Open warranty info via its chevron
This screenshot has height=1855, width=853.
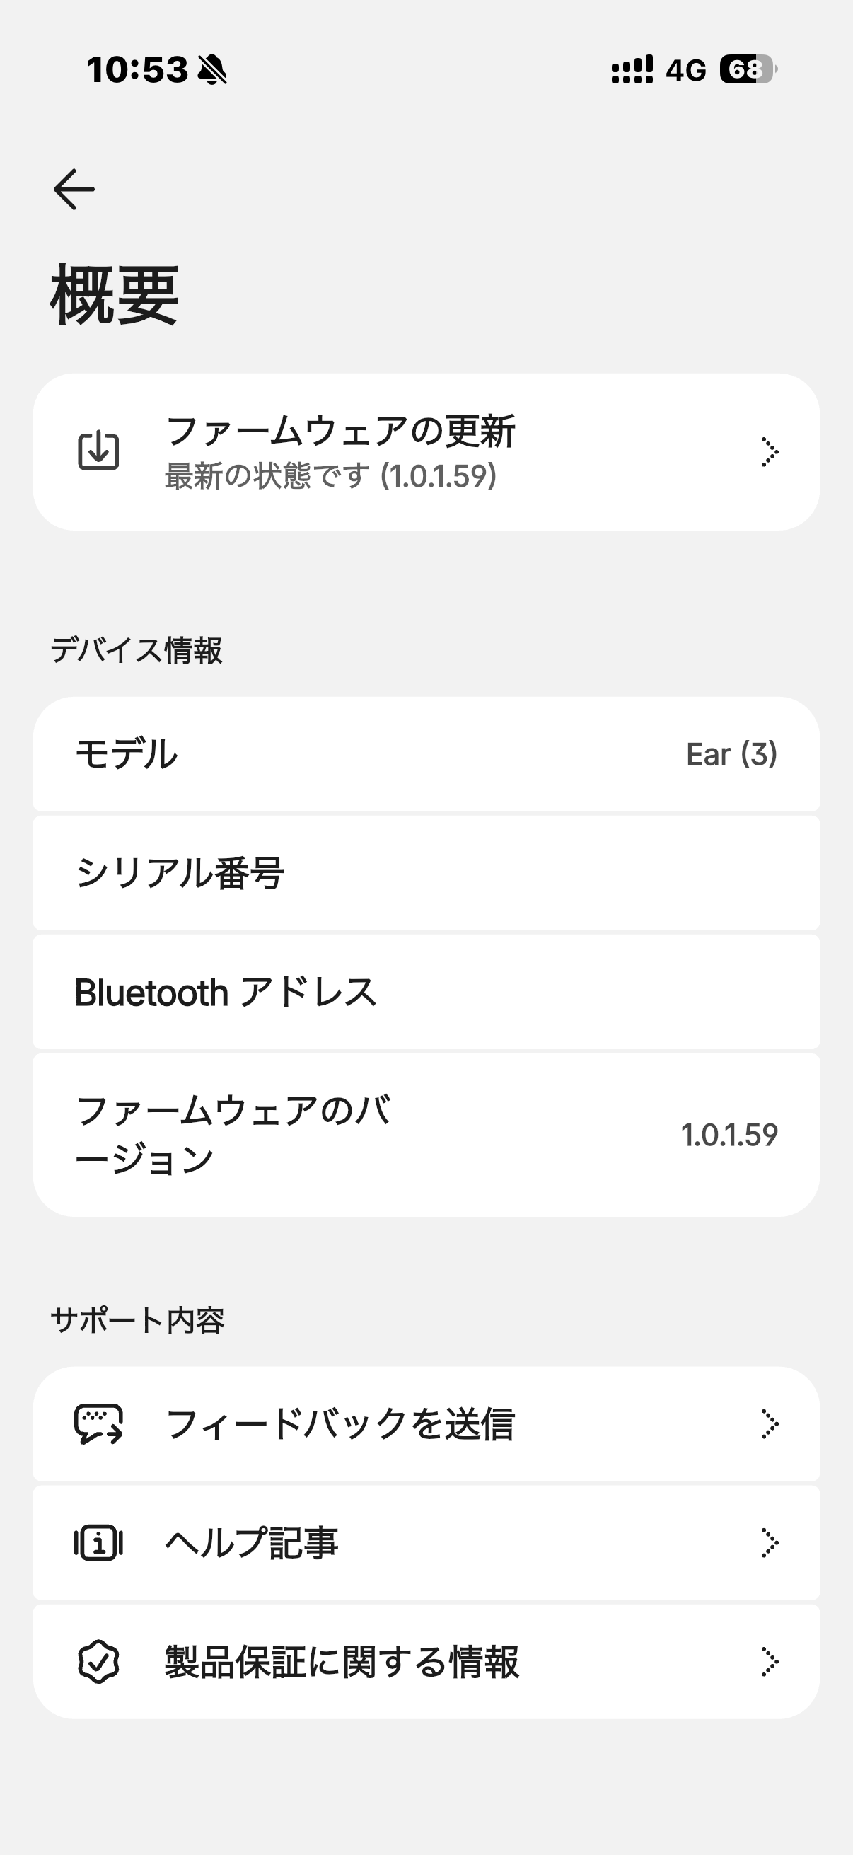point(770,1661)
